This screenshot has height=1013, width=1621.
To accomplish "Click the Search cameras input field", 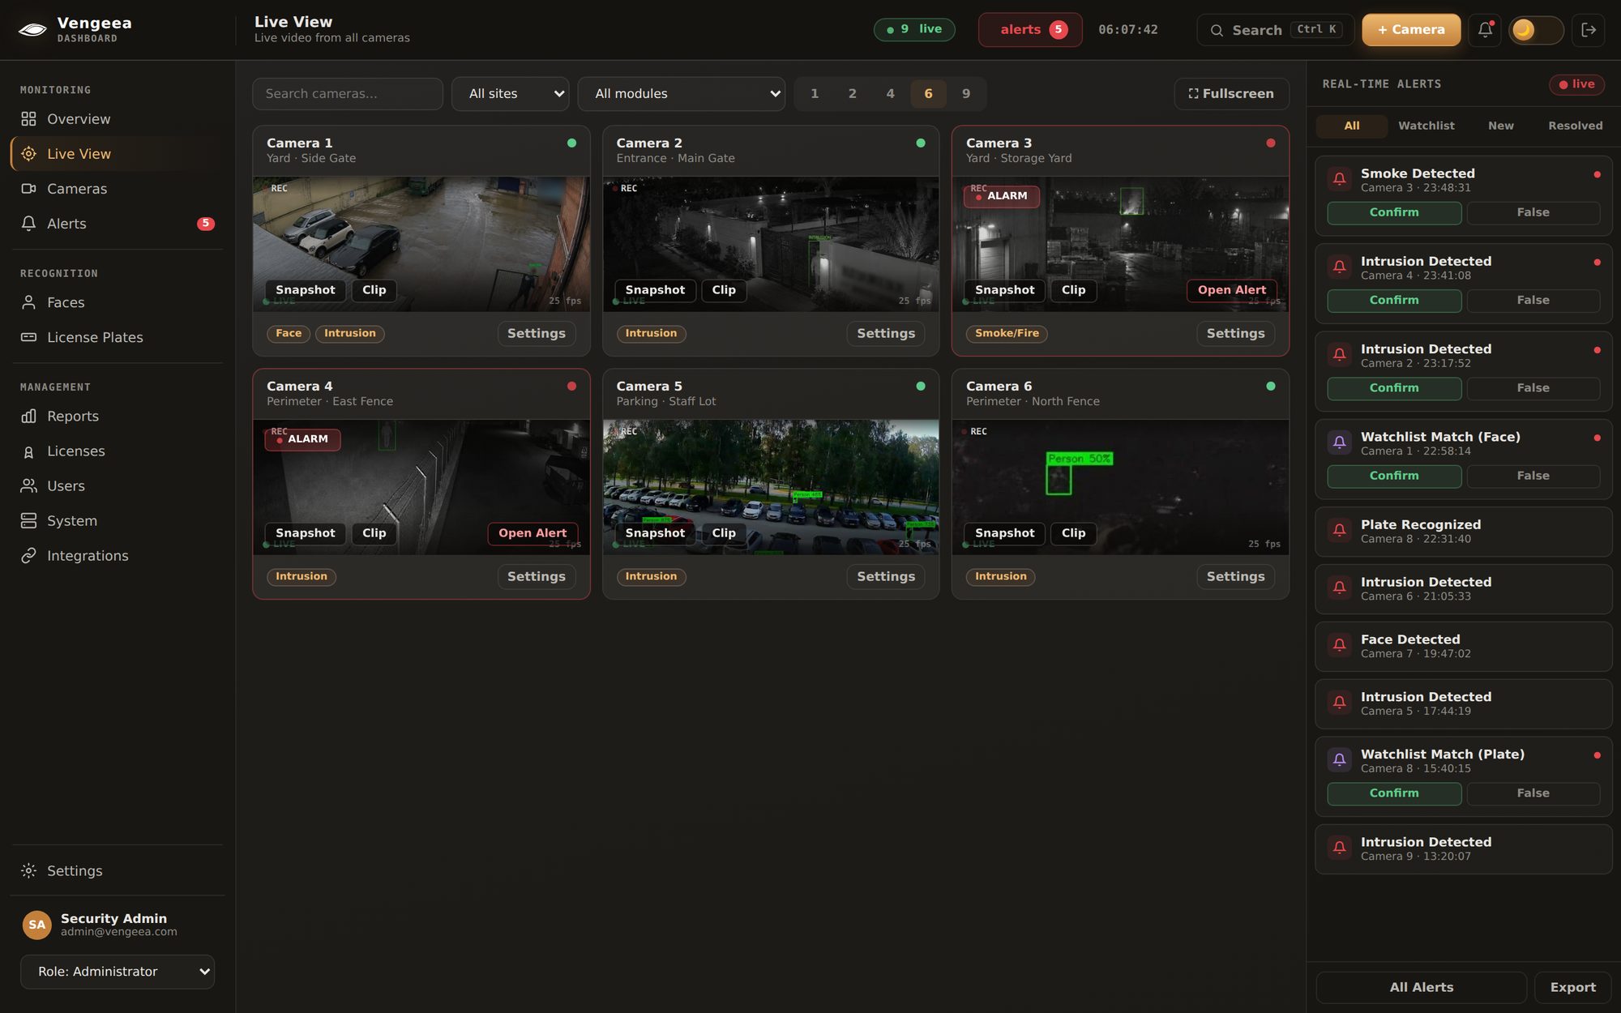I will point(348,94).
